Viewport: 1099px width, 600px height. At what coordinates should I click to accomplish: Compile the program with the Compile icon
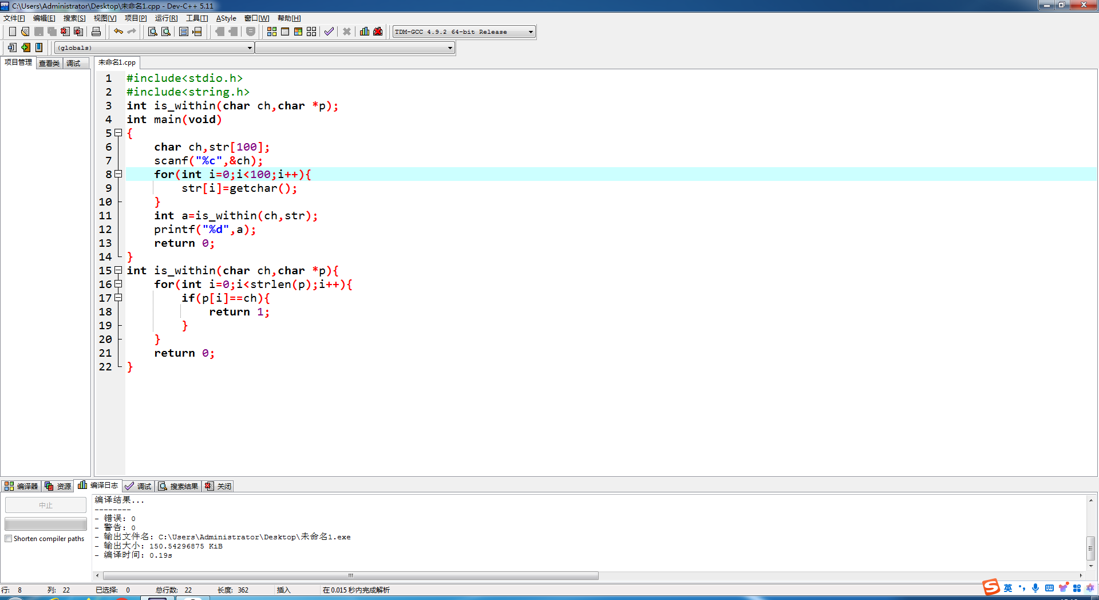[272, 31]
